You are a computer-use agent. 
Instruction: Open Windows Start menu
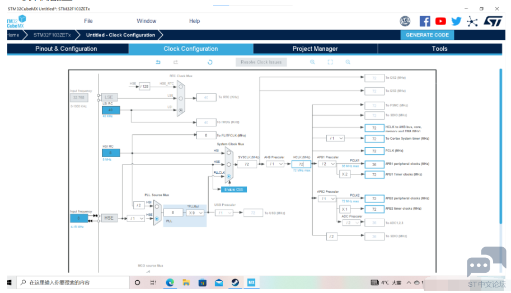[10, 282]
